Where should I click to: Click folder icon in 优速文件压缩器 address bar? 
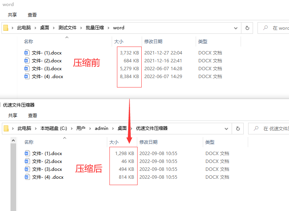[6, 128]
